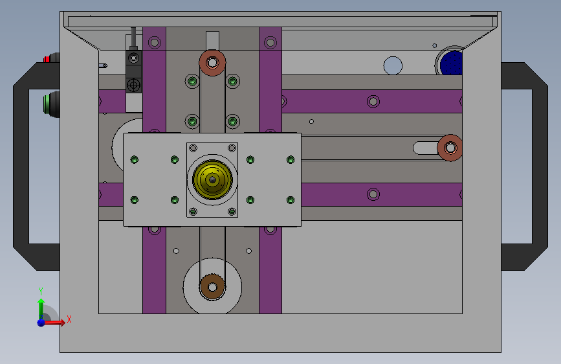Select hole in upper horizontal purple rail
The width and height of the screenshot is (561, 364).
[373, 102]
